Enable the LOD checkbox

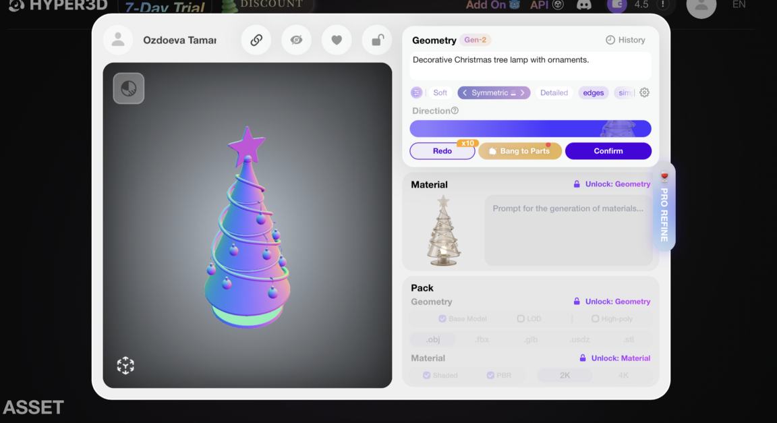tap(520, 319)
